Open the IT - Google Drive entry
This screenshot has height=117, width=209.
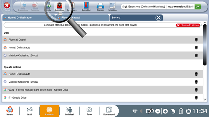[x=17, y=98]
